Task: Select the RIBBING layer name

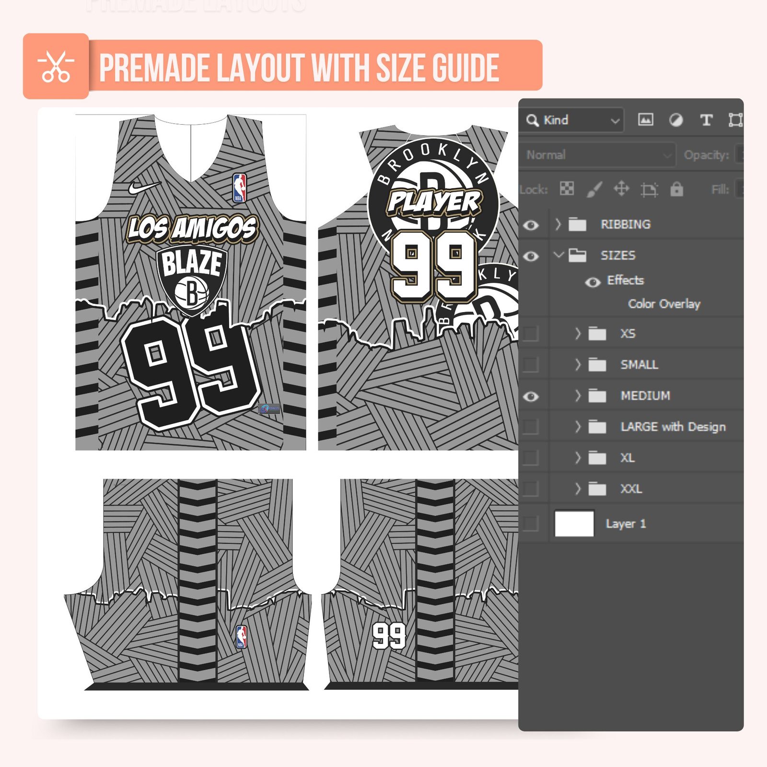Action: tap(626, 224)
